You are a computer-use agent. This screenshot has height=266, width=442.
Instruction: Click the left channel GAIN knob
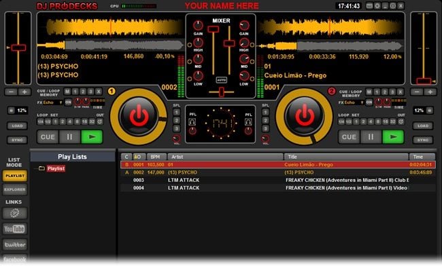(198, 26)
